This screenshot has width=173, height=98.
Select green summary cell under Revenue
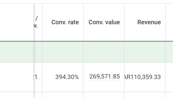pyautogui.click(x=145, y=52)
